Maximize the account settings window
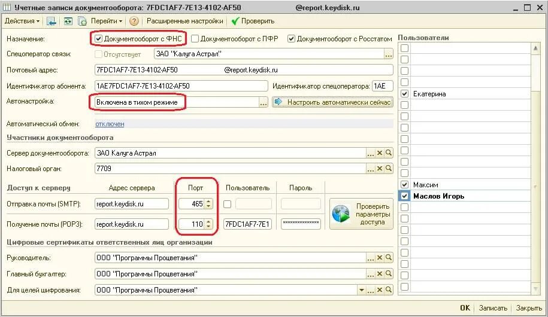This screenshot has width=548, height=317. click(x=528, y=7)
